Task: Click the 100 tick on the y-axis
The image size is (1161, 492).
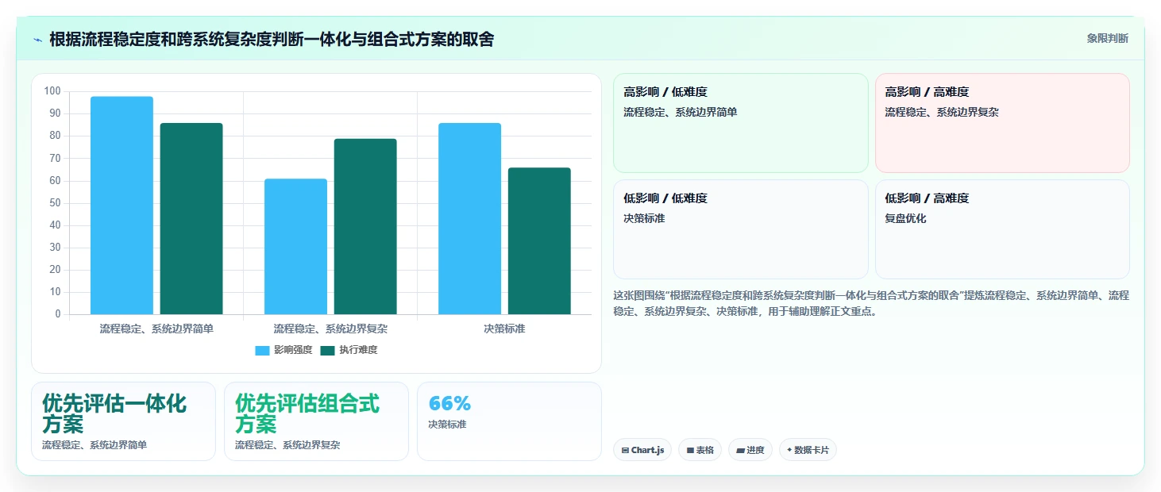Action: tap(53, 91)
